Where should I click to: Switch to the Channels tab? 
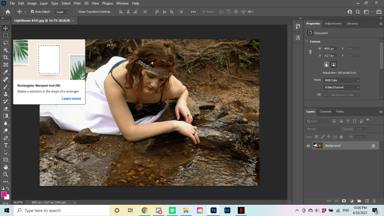click(325, 112)
